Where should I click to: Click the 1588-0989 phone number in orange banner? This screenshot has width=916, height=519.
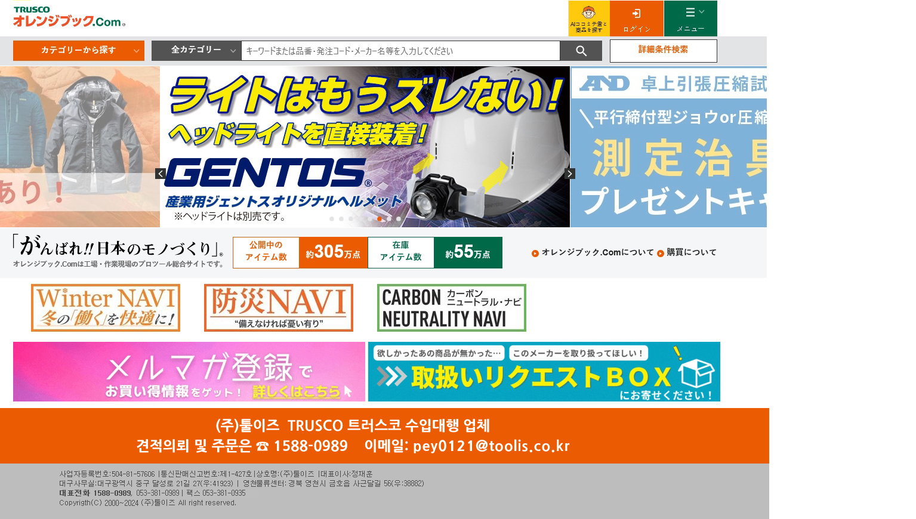coord(310,446)
